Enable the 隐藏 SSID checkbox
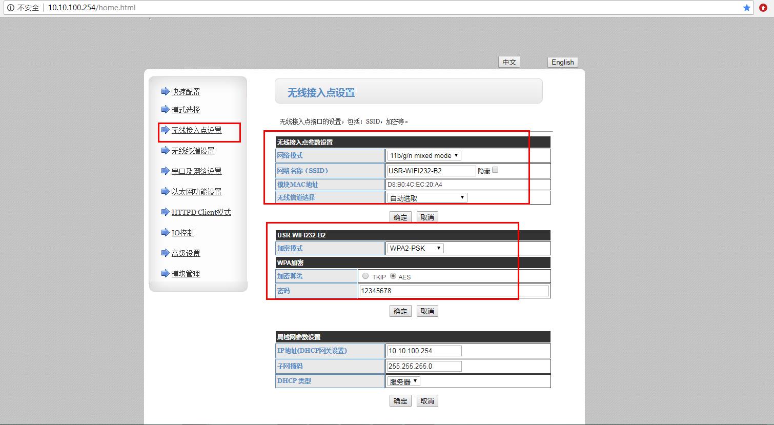The image size is (774, 425). 495,170
